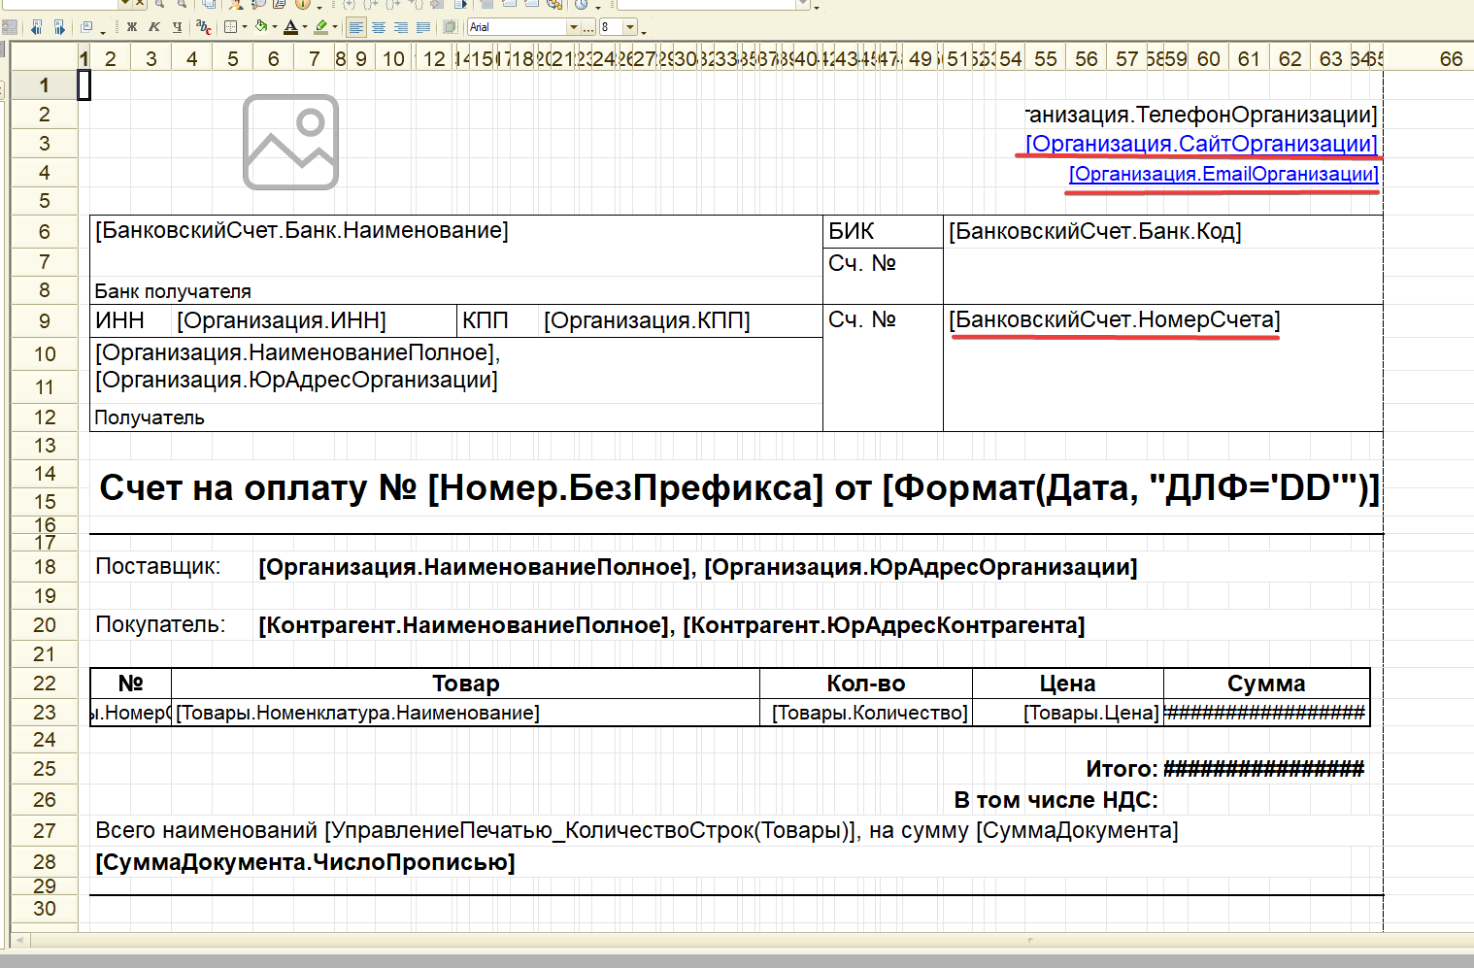Click the Организация.СайтОрганизации link
The width and height of the screenshot is (1474, 968).
pos(1200,144)
